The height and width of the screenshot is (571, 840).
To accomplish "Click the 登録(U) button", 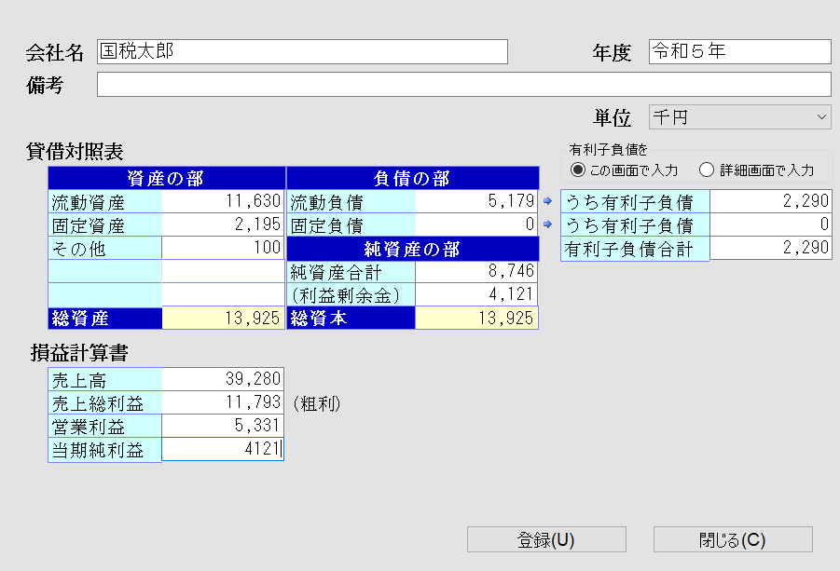I will (x=546, y=538).
